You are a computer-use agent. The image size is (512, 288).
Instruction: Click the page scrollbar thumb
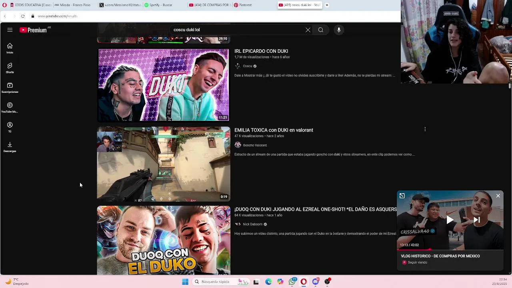point(510,86)
